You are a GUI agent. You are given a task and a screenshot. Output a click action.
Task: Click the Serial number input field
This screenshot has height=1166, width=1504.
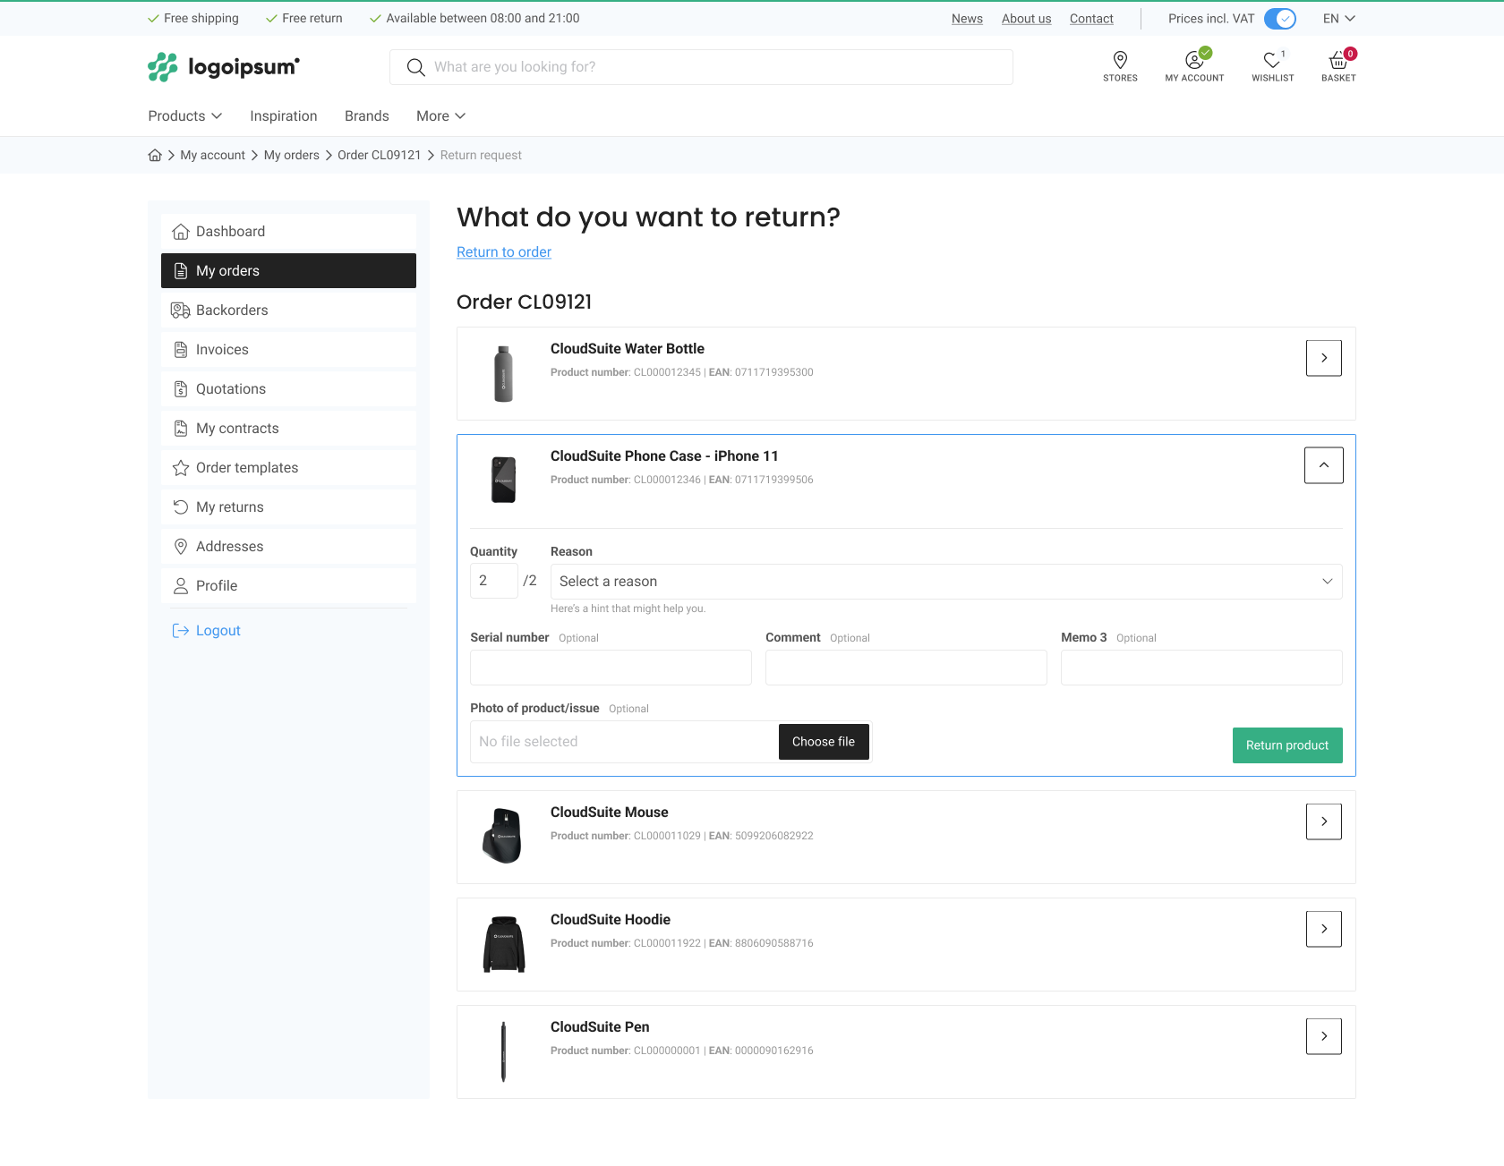pos(611,668)
